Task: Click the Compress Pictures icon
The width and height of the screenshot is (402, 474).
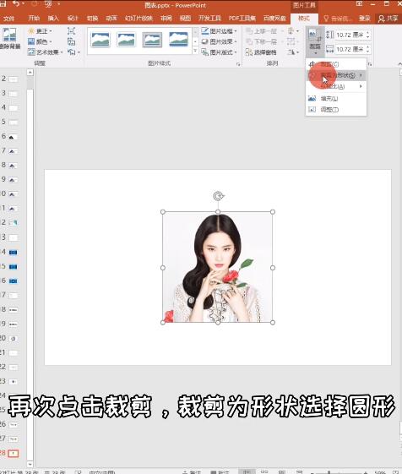Action: click(71, 31)
